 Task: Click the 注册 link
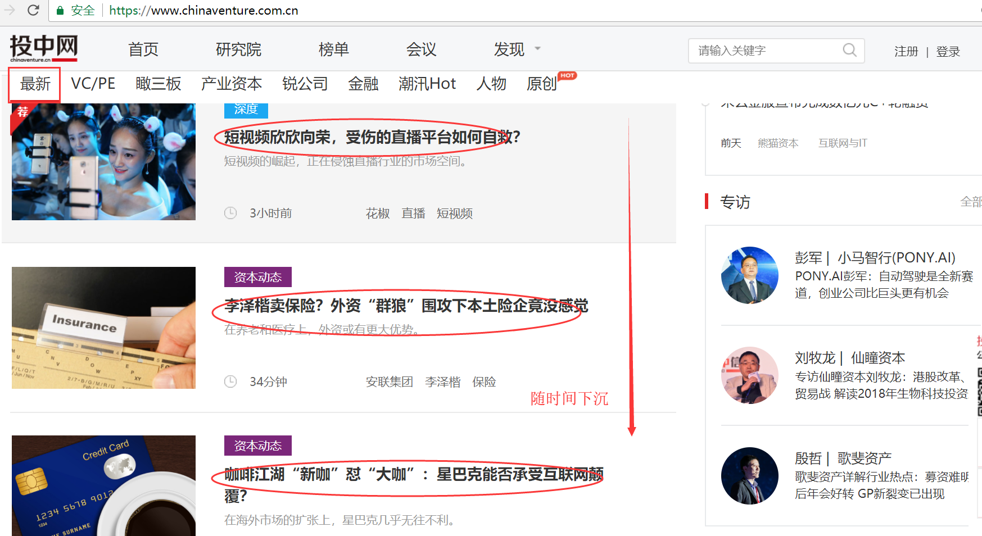tap(906, 52)
